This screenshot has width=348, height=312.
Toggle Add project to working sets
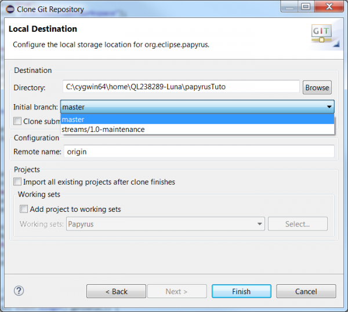point(24,209)
